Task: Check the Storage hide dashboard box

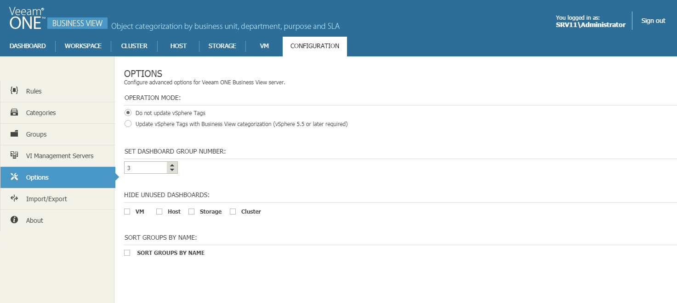Action: pyautogui.click(x=192, y=212)
